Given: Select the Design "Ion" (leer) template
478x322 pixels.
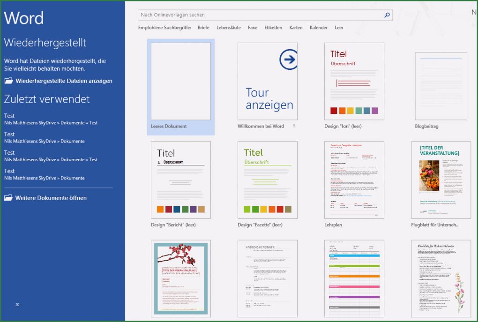Looking at the screenshot, I should click(354, 81).
